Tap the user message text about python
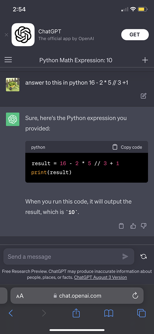 click(x=77, y=83)
